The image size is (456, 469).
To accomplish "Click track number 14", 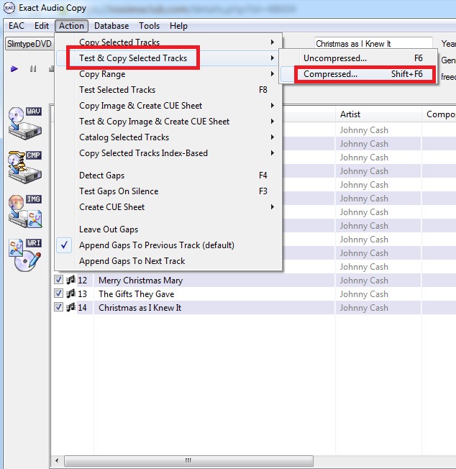I will point(82,308).
